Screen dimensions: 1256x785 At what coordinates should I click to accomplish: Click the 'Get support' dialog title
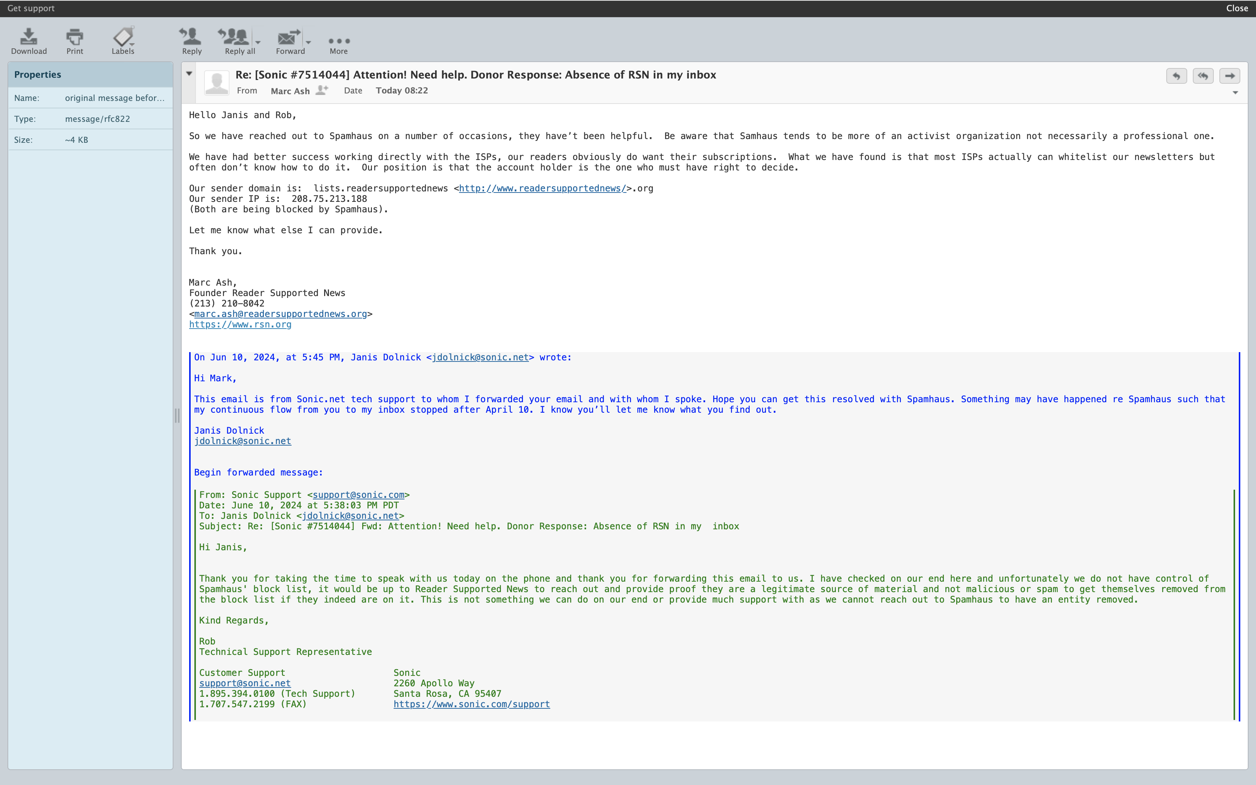[31, 8]
